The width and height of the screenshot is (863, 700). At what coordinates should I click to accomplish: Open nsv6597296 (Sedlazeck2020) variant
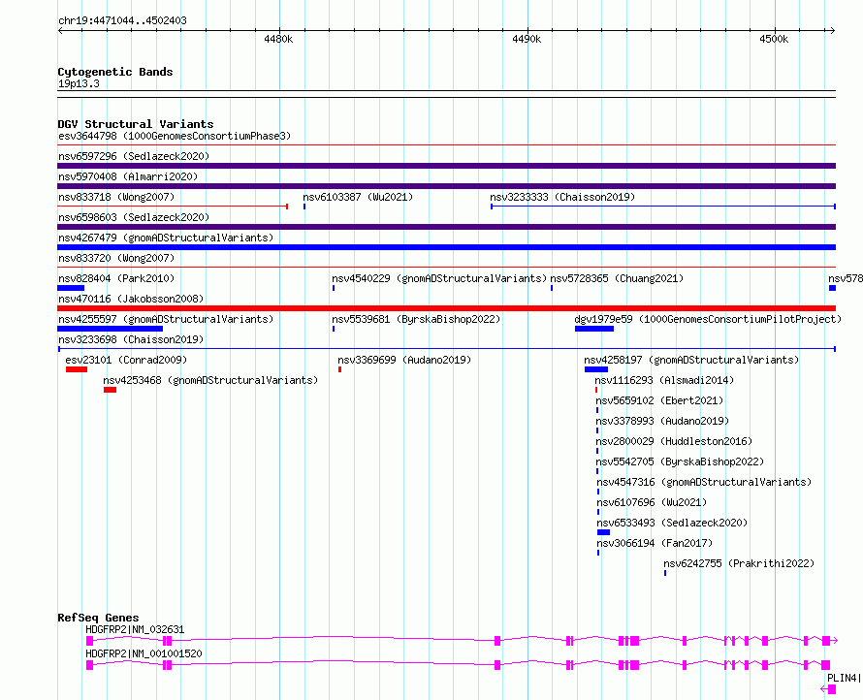[134, 156]
